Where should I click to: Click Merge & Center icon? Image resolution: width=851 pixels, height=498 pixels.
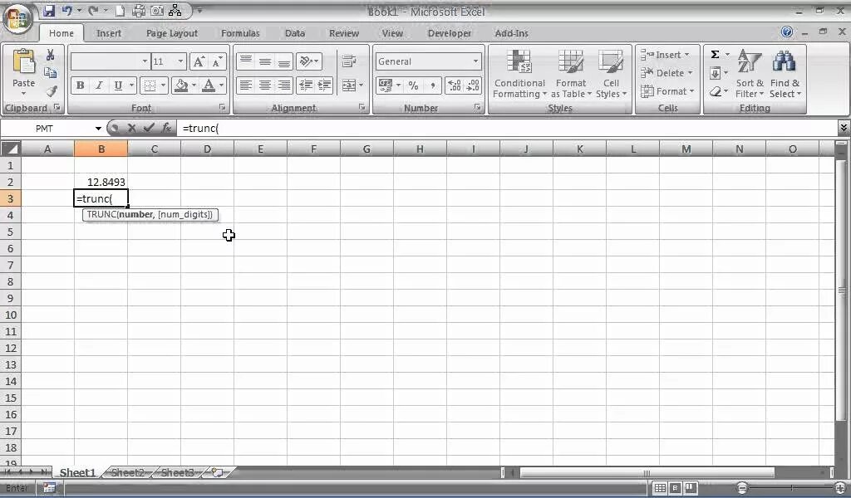[348, 85]
